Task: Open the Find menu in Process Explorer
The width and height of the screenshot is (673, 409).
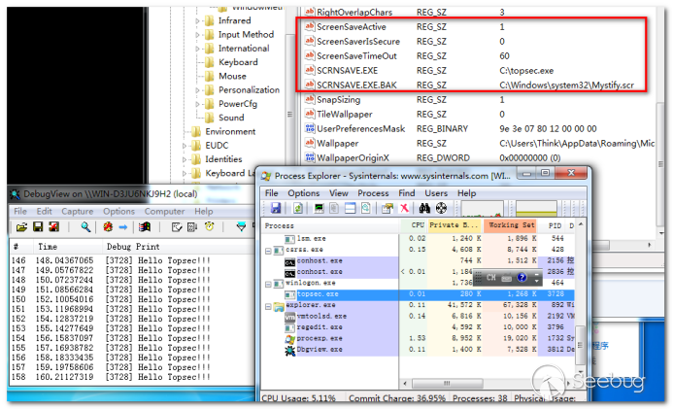Action: [406, 193]
